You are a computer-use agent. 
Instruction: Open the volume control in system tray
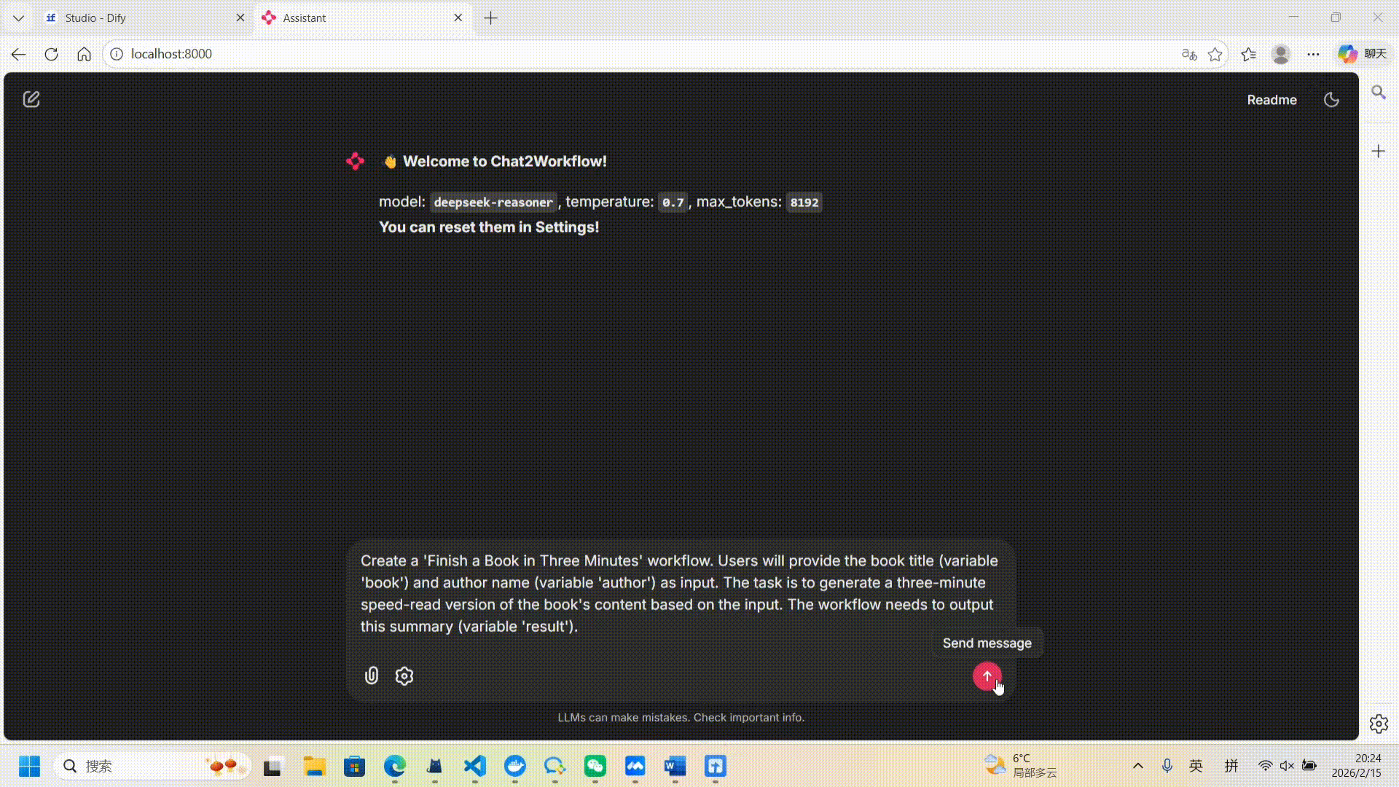tap(1288, 766)
